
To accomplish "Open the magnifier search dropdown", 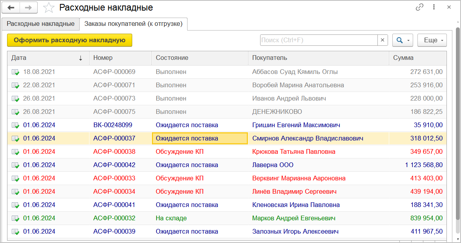I will click(403, 40).
